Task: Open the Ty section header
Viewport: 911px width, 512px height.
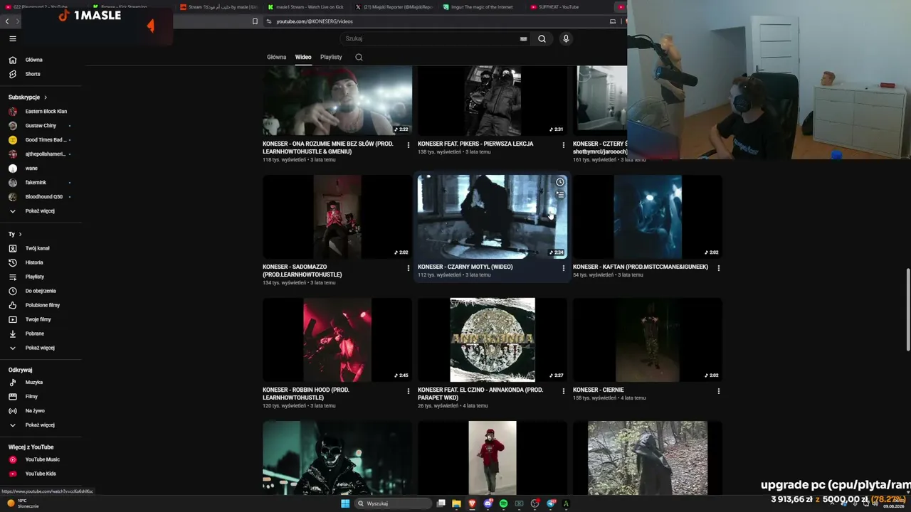Action: [x=15, y=234]
